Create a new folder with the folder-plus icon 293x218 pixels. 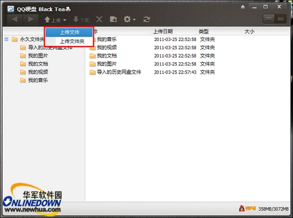coord(113,19)
